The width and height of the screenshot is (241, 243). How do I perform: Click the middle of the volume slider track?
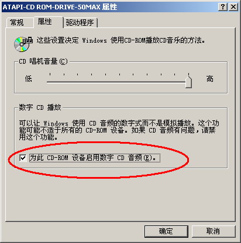(119, 82)
